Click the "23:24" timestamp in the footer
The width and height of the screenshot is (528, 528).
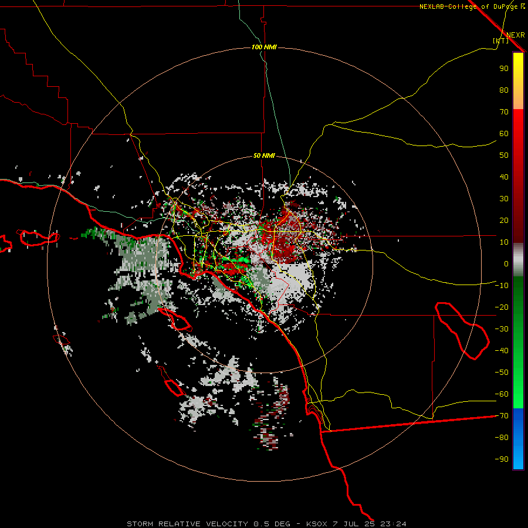tap(393, 524)
